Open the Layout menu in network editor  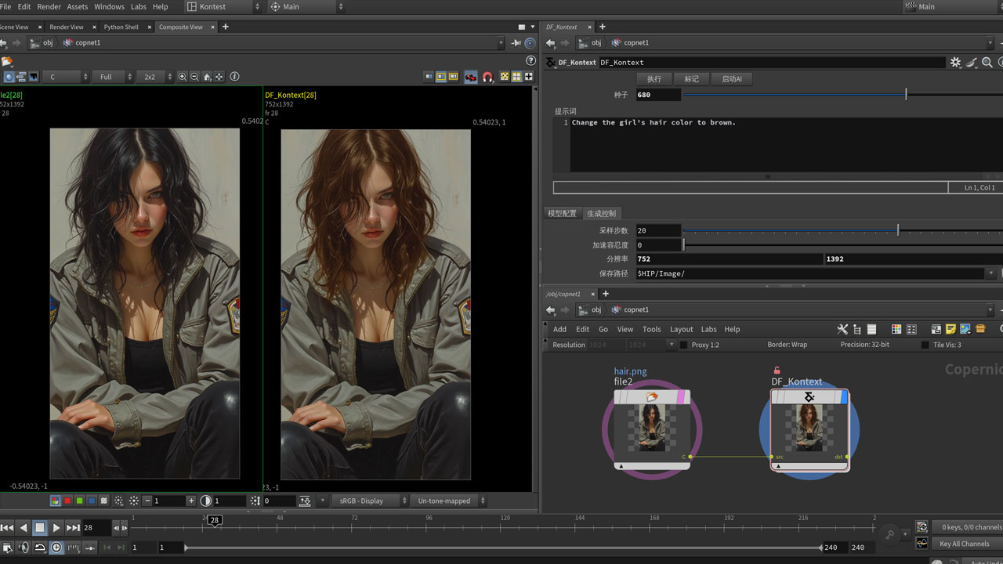pos(681,329)
